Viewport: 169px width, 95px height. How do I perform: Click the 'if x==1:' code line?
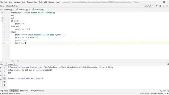click(15, 21)
